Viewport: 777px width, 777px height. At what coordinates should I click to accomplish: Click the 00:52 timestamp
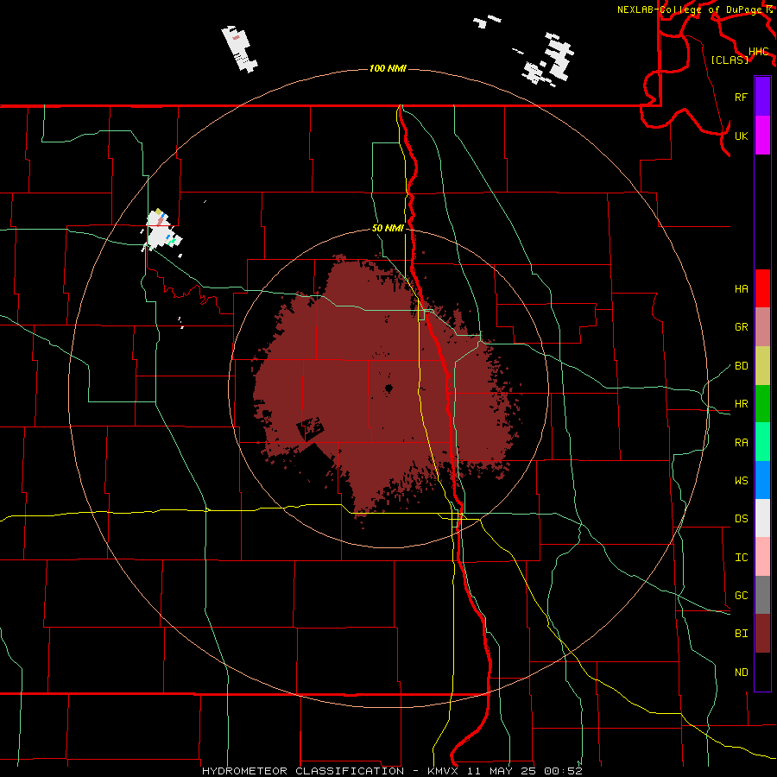click(x=563, y=771)
